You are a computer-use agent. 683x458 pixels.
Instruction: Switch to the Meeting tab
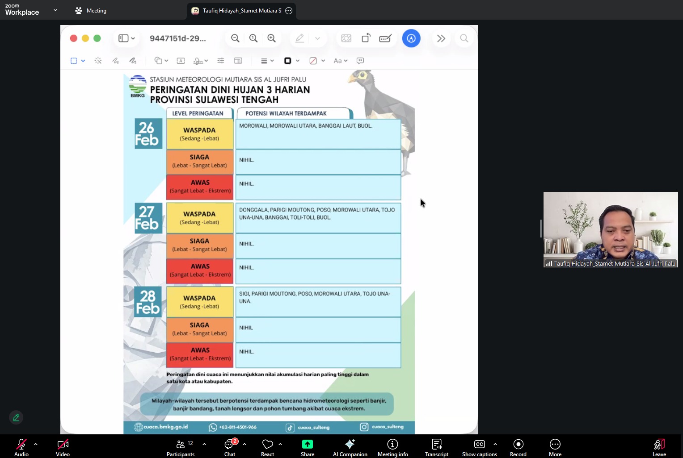point(91,10)
